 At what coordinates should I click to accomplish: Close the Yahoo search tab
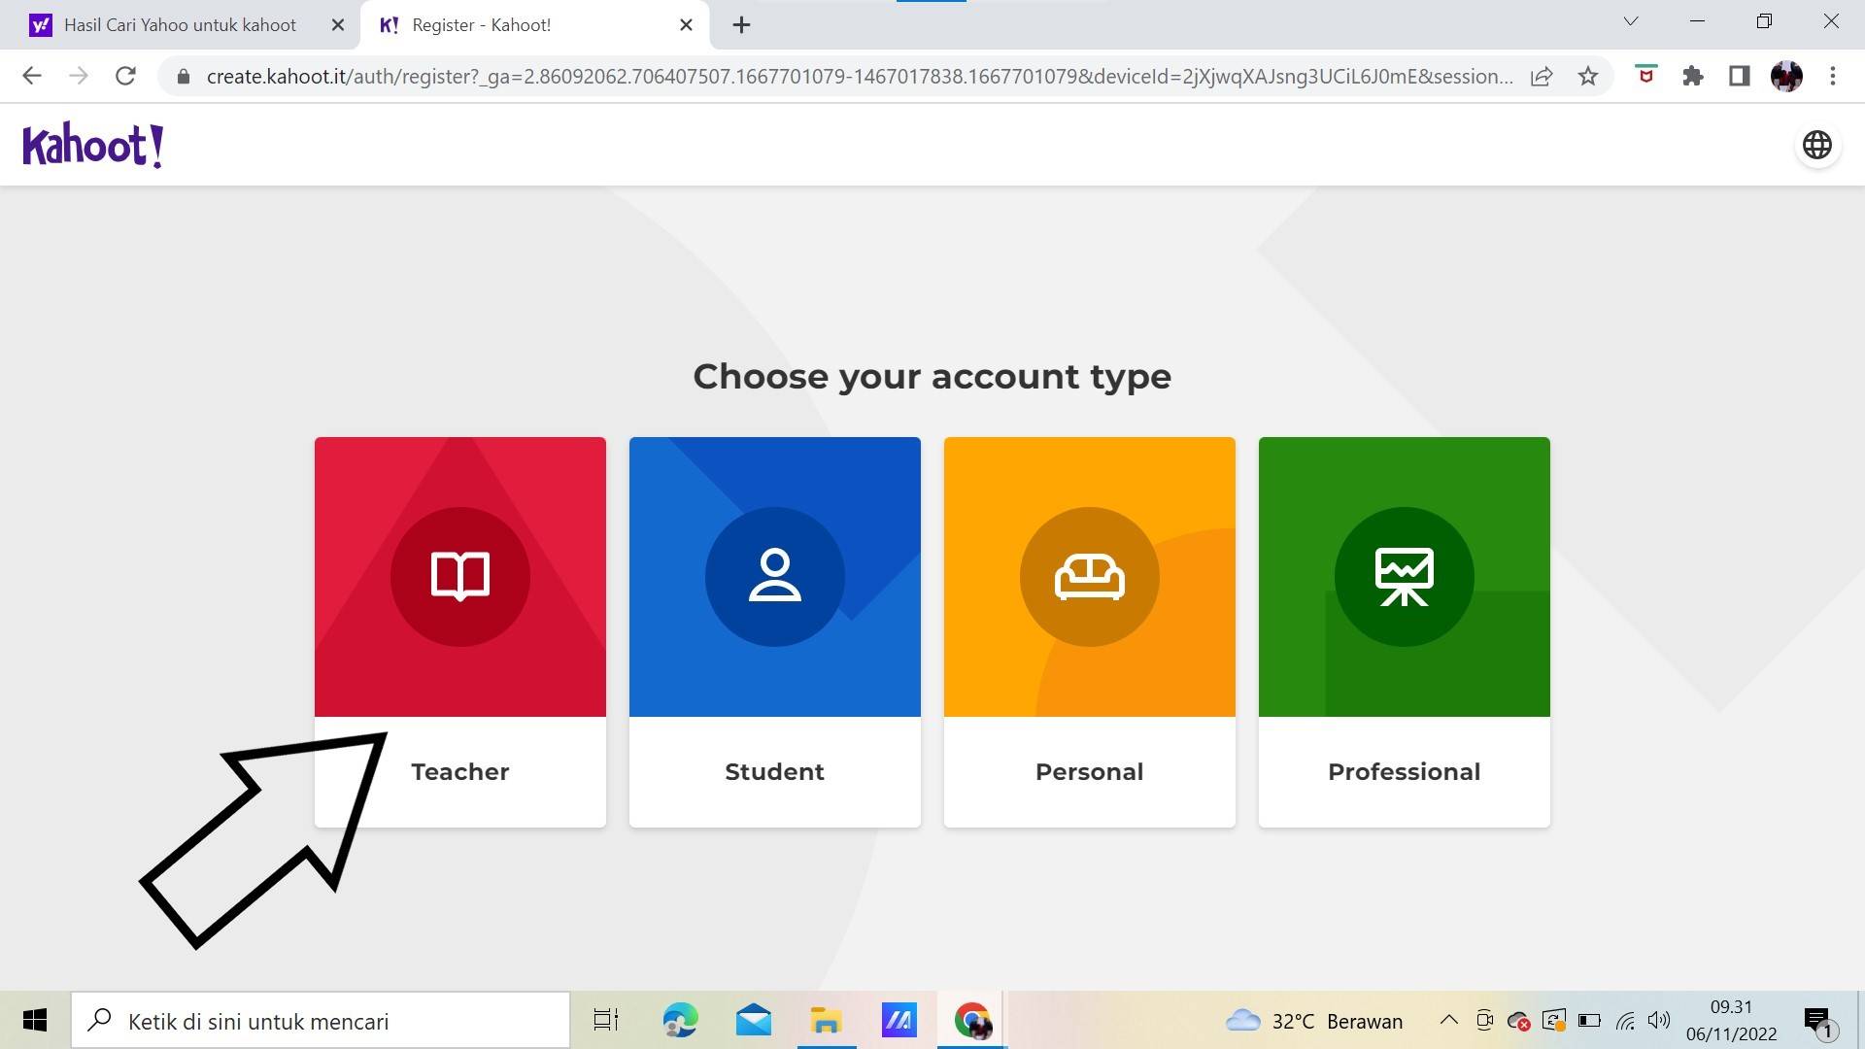(338, 25)
